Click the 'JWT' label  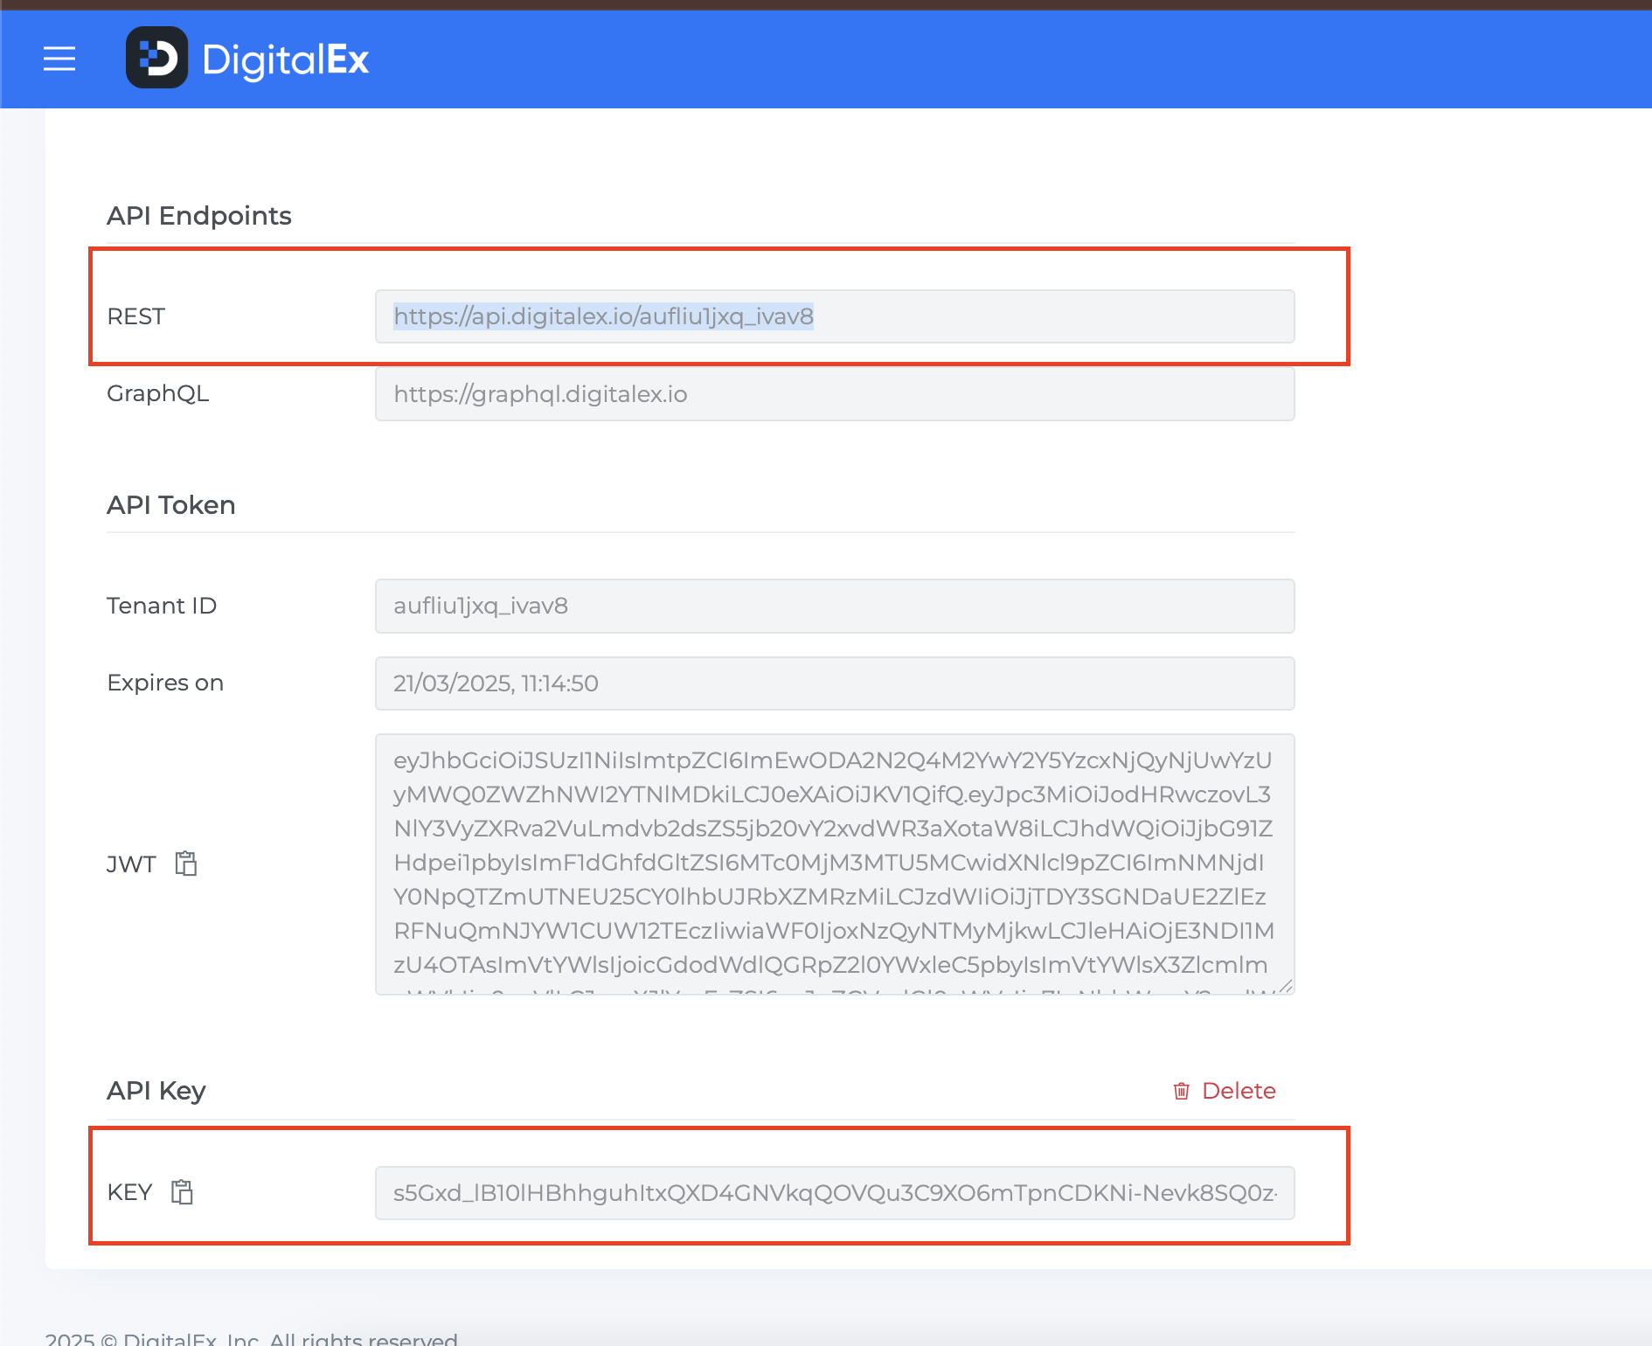[x=131, y=864]
